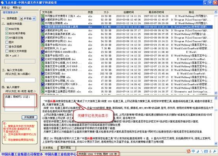Click PowerPoint icon of 标密软件_V1.2.ppt
Screen dimensions: 218x156
coord(43,48)
